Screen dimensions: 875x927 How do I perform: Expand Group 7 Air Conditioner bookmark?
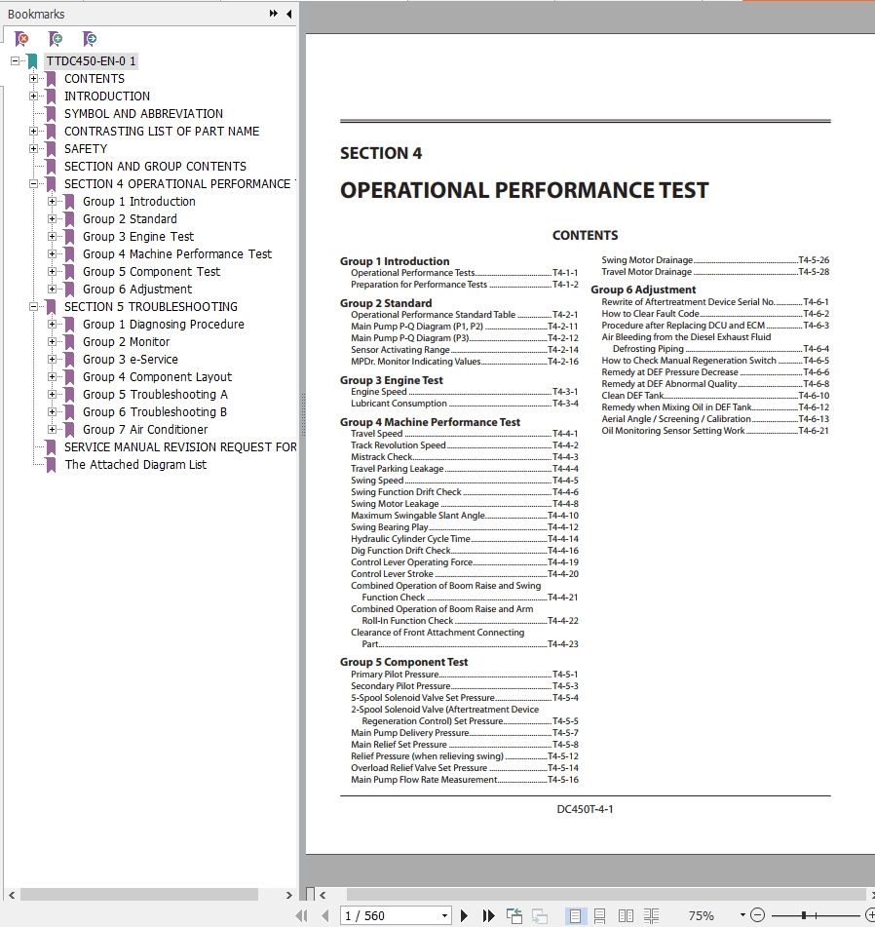click(52, 429)
